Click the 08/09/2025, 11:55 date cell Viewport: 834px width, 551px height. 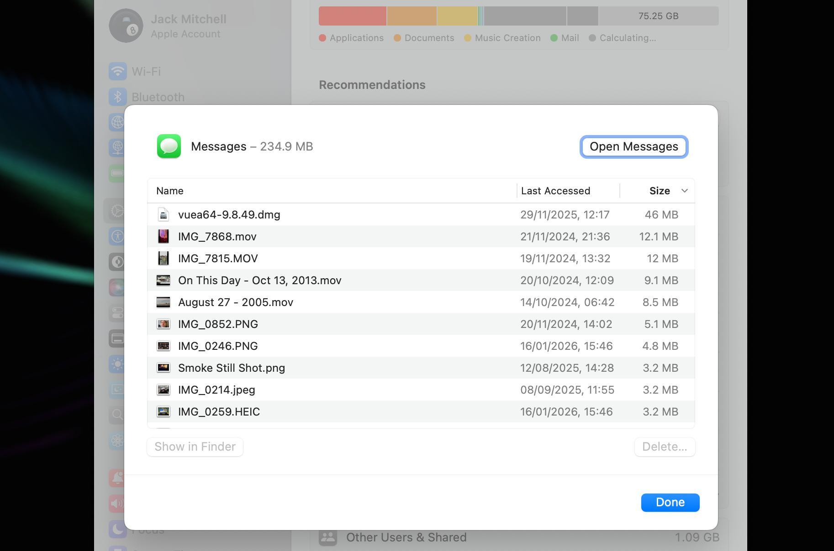coord(567,390)
